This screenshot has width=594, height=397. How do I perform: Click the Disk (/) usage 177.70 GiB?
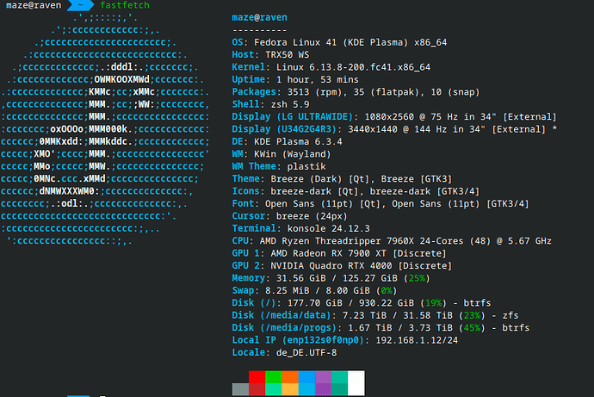315,303
